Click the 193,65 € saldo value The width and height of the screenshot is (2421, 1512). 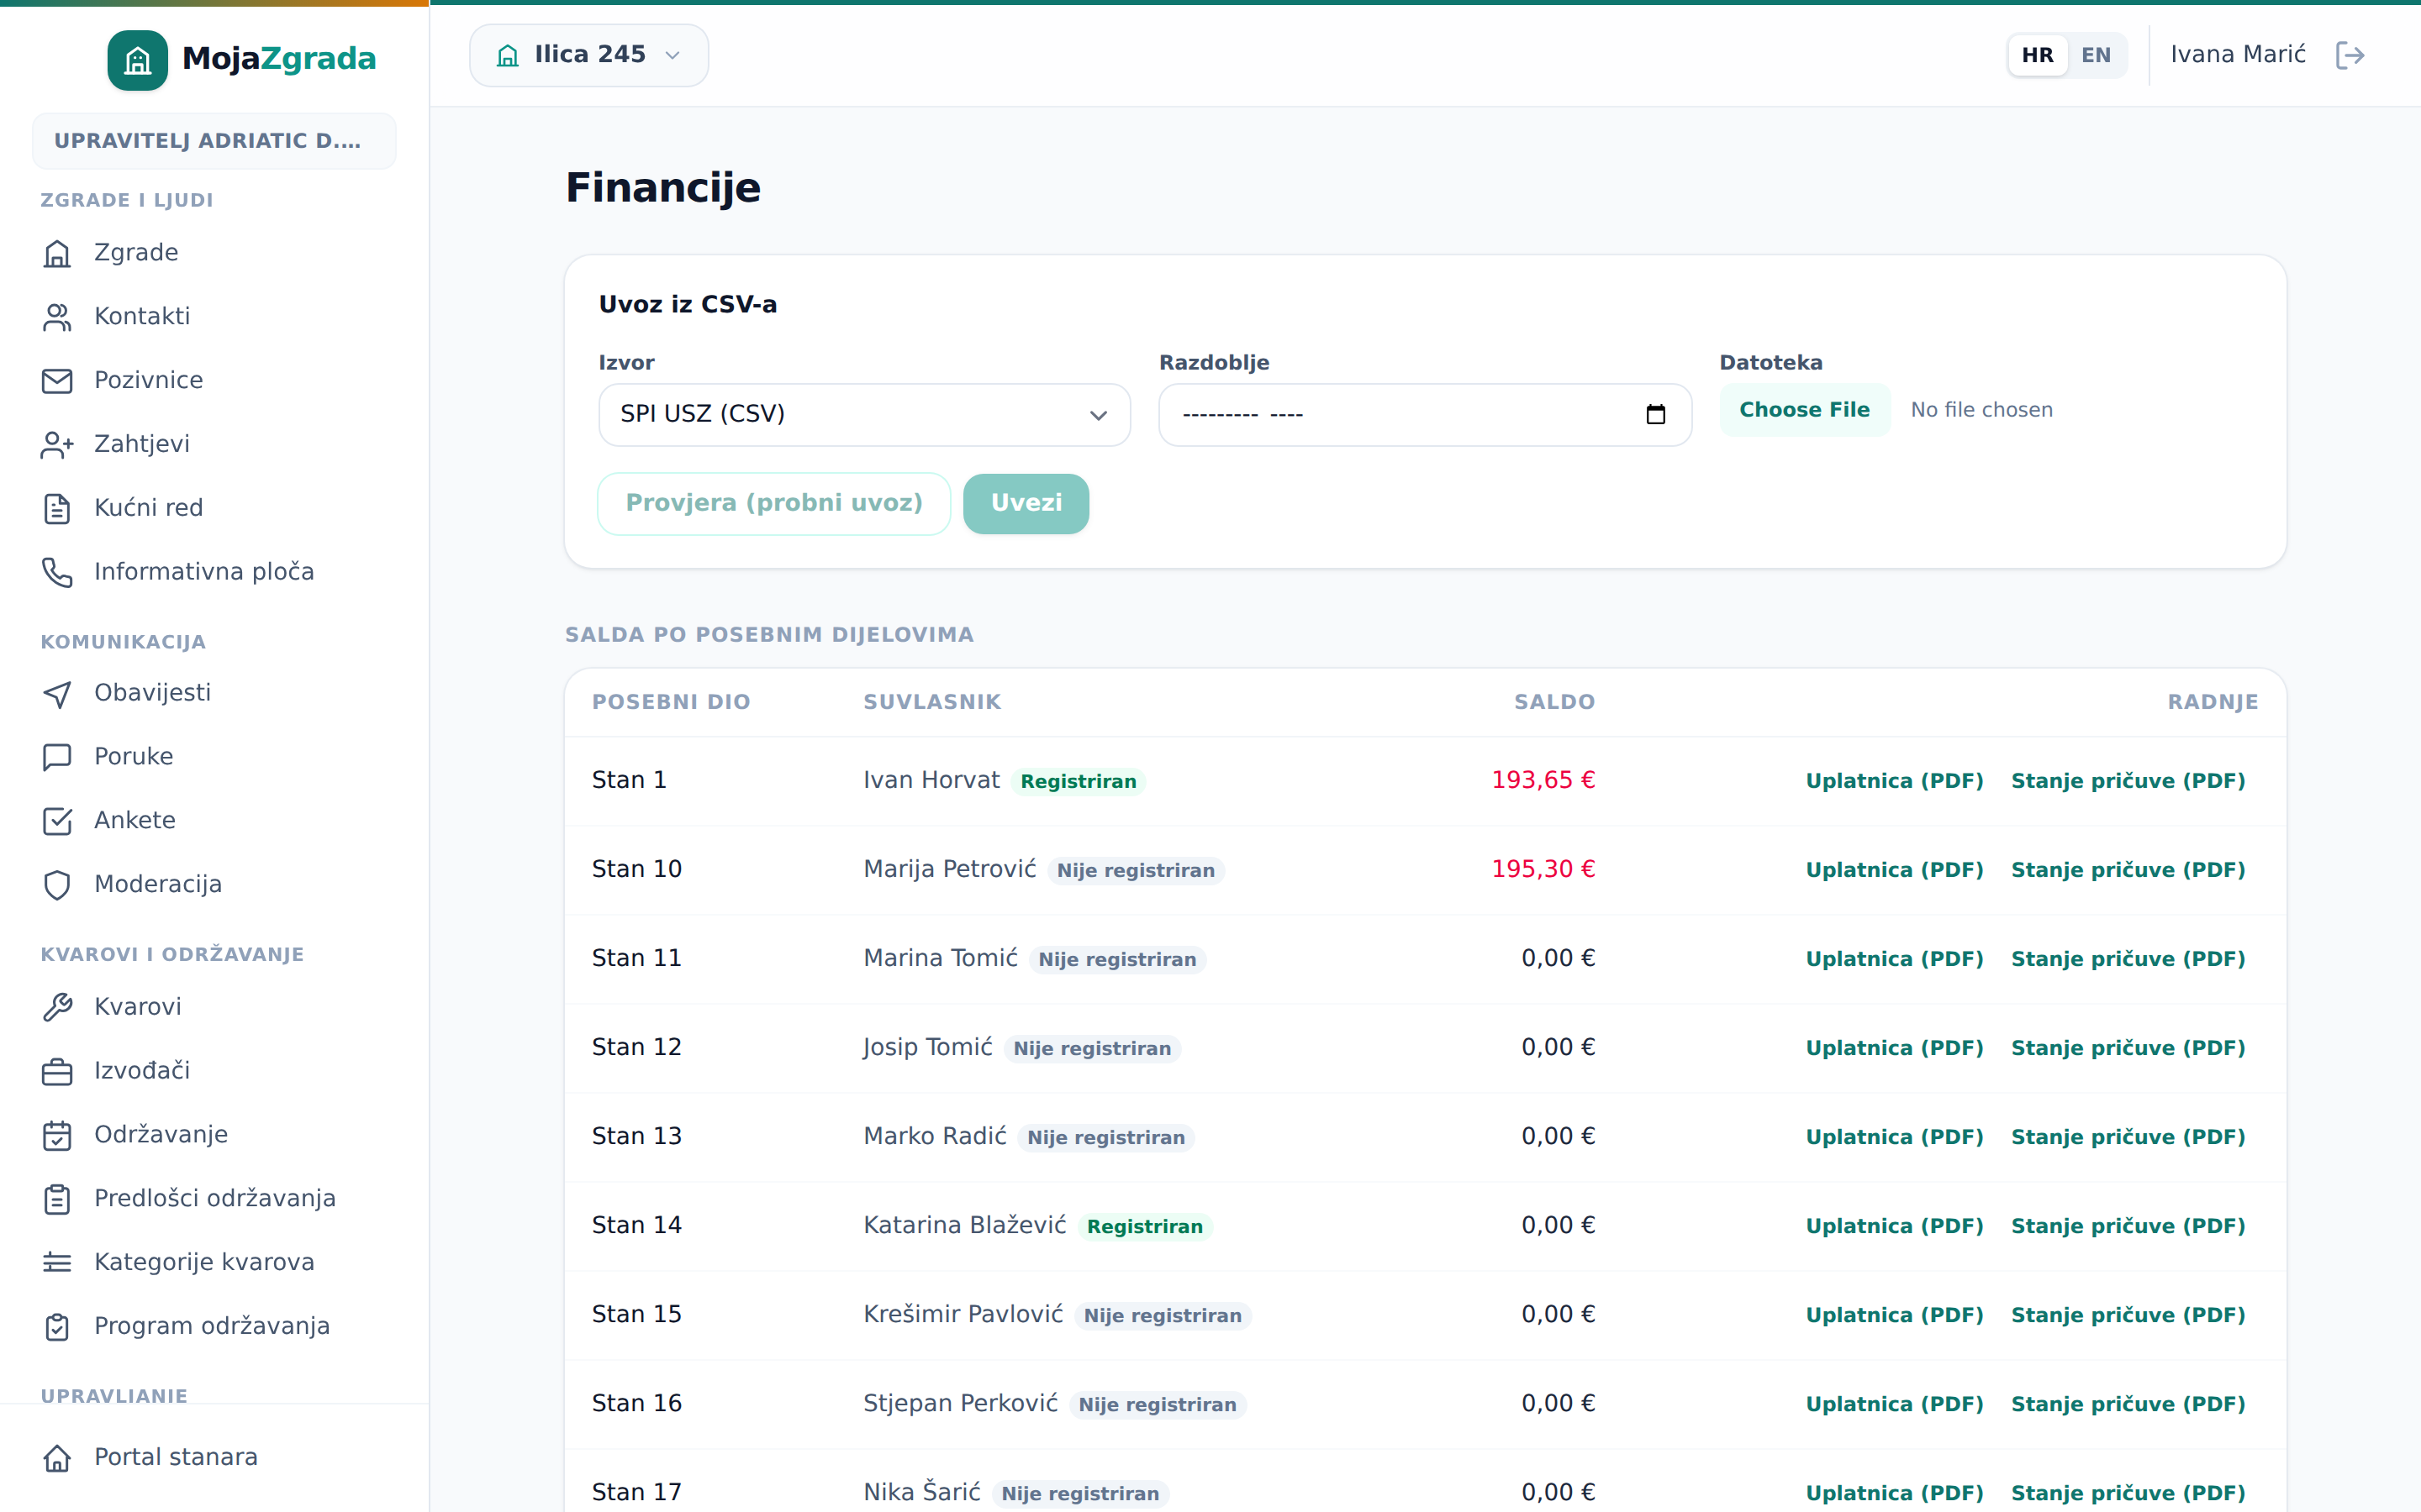1543,780
